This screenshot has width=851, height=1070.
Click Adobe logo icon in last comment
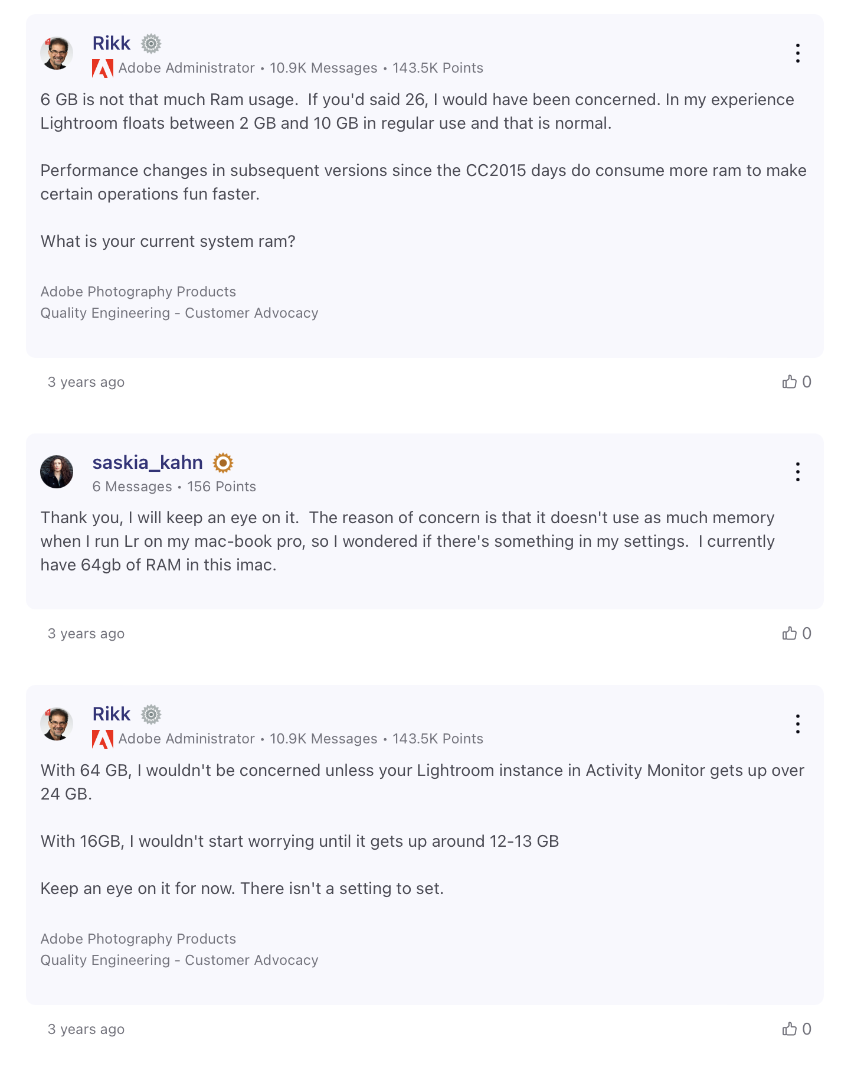[x=103, y=739]
